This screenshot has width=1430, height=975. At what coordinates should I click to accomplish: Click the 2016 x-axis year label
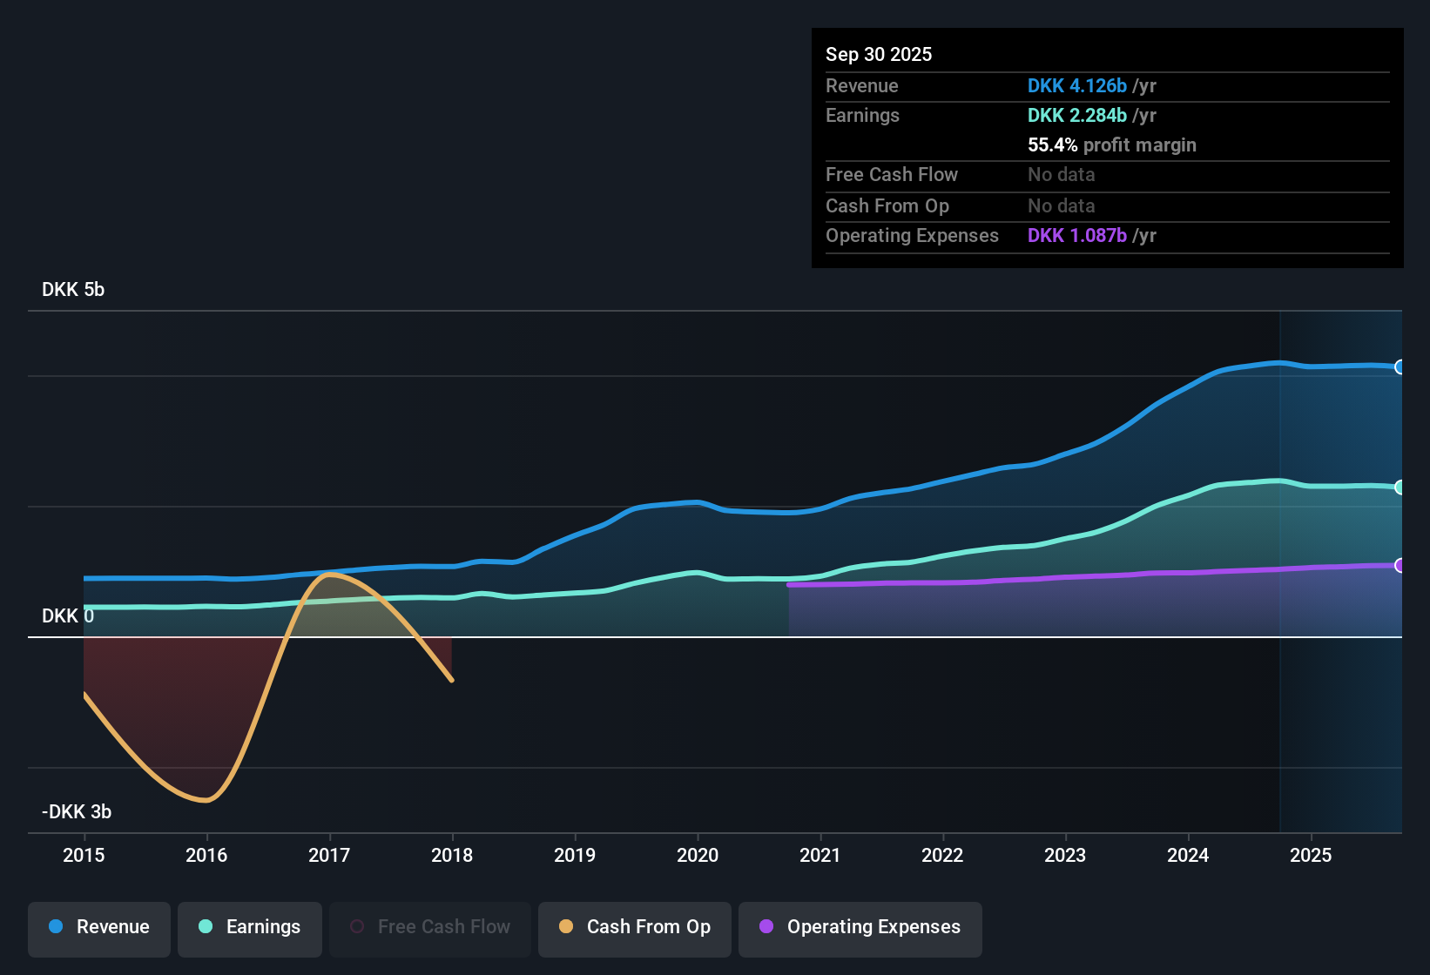click(206, 856)
